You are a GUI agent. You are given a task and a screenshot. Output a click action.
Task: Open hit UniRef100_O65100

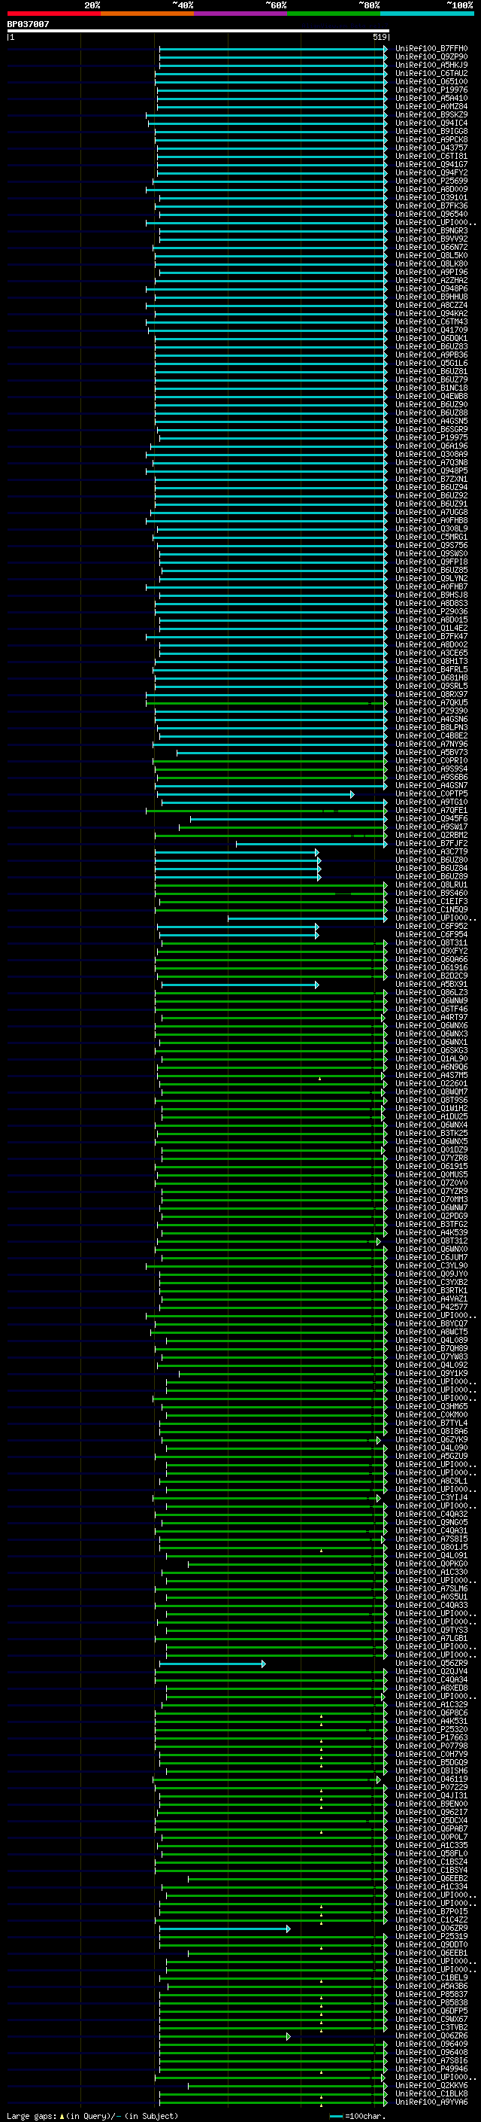(431, 81)
